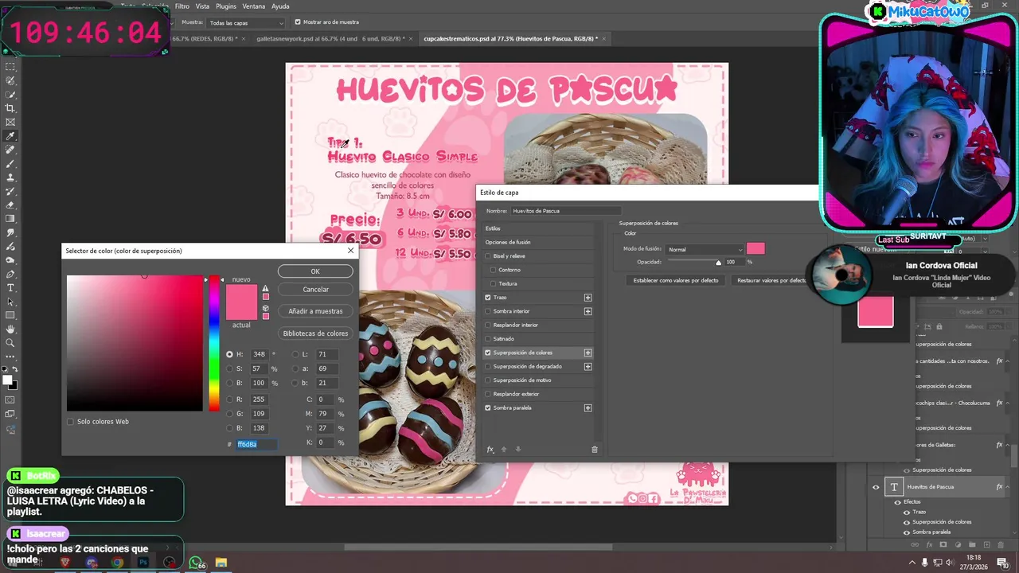
Task: Hide the Huevitos de Pascua layer
Action: point(876,487)
